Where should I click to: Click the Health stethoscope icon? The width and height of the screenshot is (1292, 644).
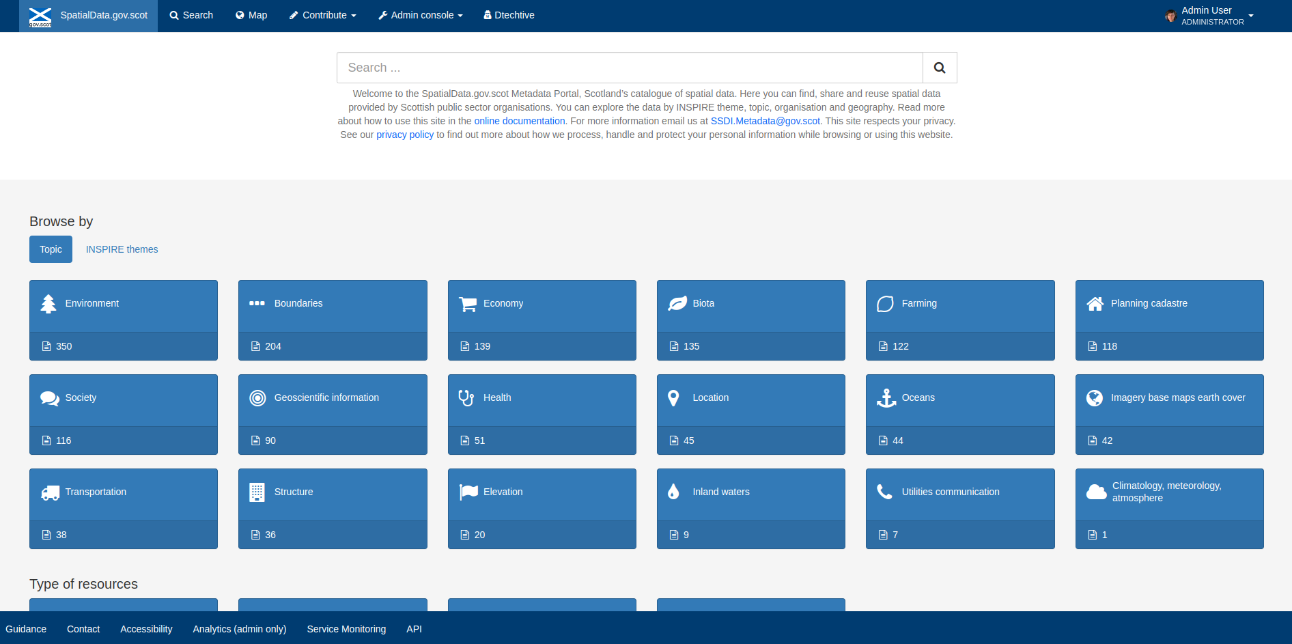(466, 397)
